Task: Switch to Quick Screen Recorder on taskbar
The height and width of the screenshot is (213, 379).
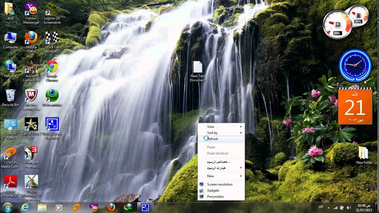Action: [145, 208]
